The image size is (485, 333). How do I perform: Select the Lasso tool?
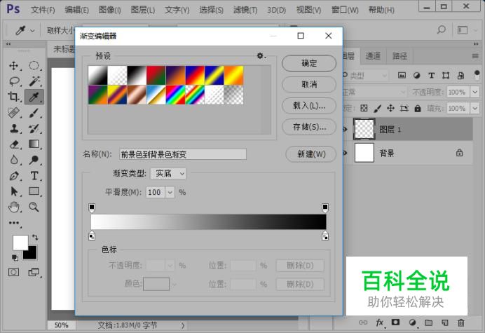[x=14, y=81]
